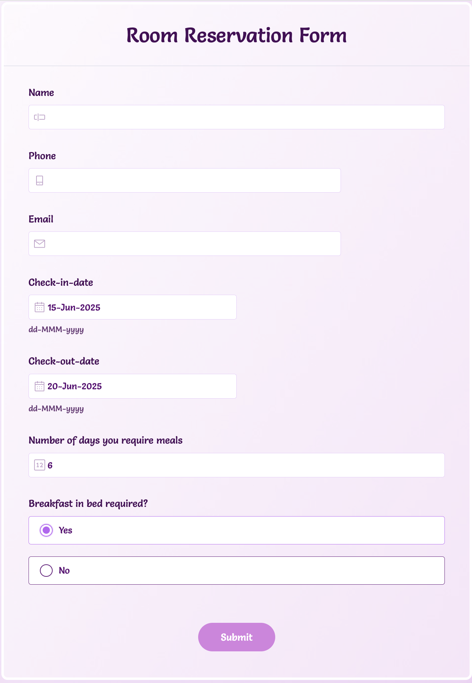
Task: Click the number icon in meals field
Action: (x=40, y=465)
